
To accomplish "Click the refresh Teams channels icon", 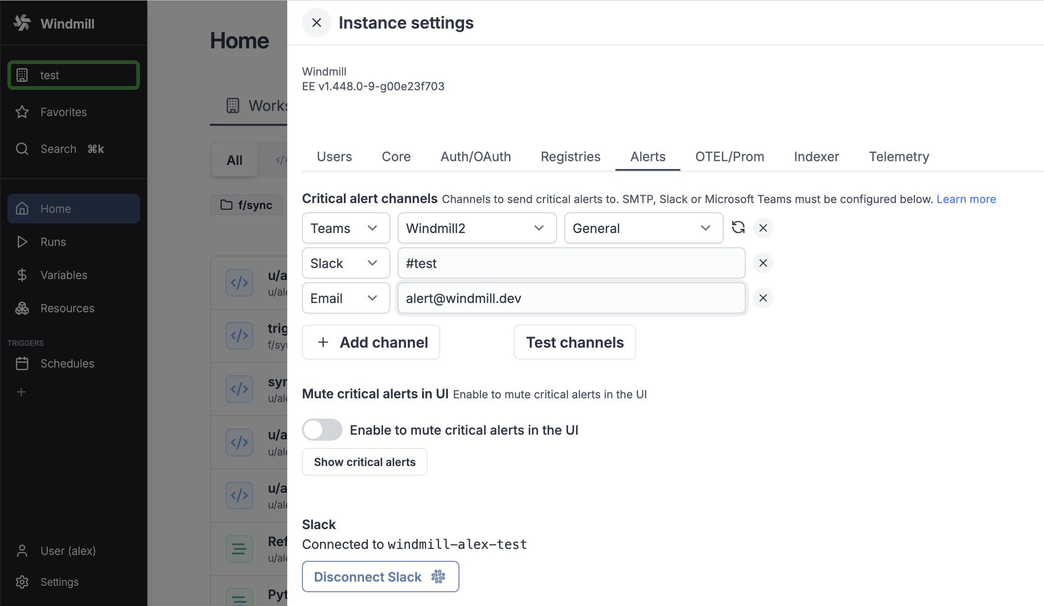I will (x=738, y=227).
